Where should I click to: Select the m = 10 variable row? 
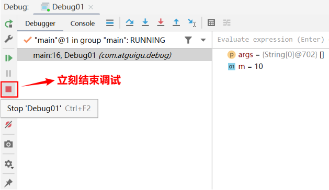coord(245,67)
